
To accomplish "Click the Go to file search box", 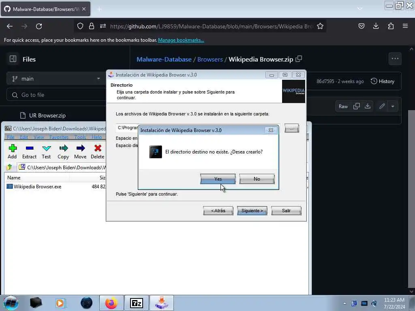I will click(57, 95).
